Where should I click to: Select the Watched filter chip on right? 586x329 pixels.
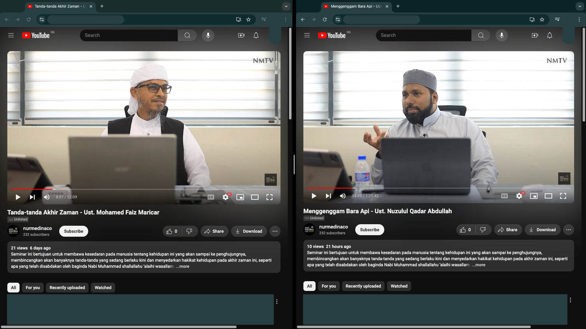[x=399, y=286]
